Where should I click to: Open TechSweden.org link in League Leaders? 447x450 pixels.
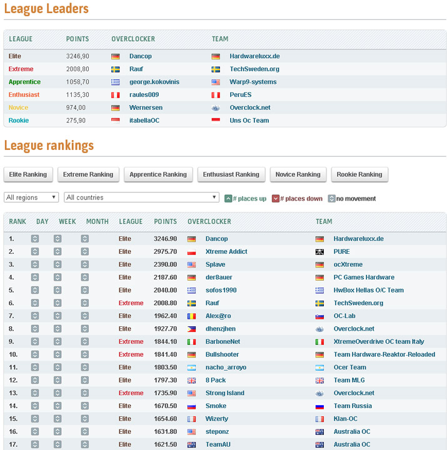pyautogui.click(x=254, y=69)
